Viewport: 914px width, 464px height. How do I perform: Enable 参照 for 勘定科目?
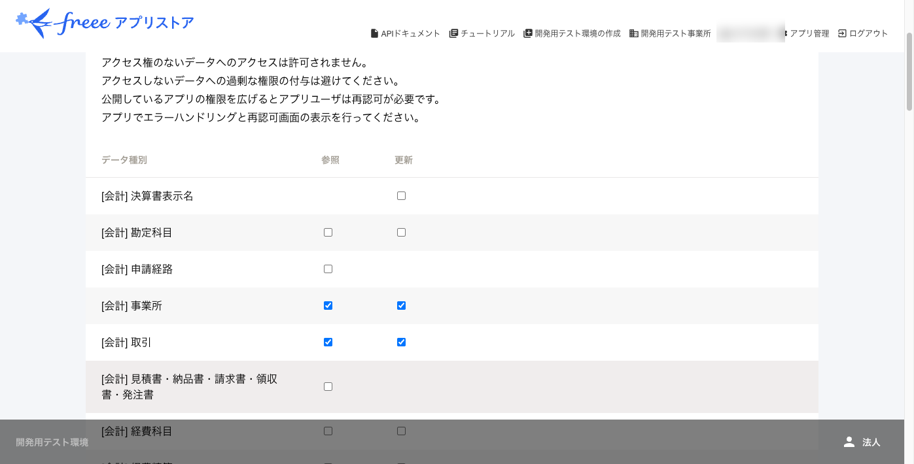tap(328, 233)
